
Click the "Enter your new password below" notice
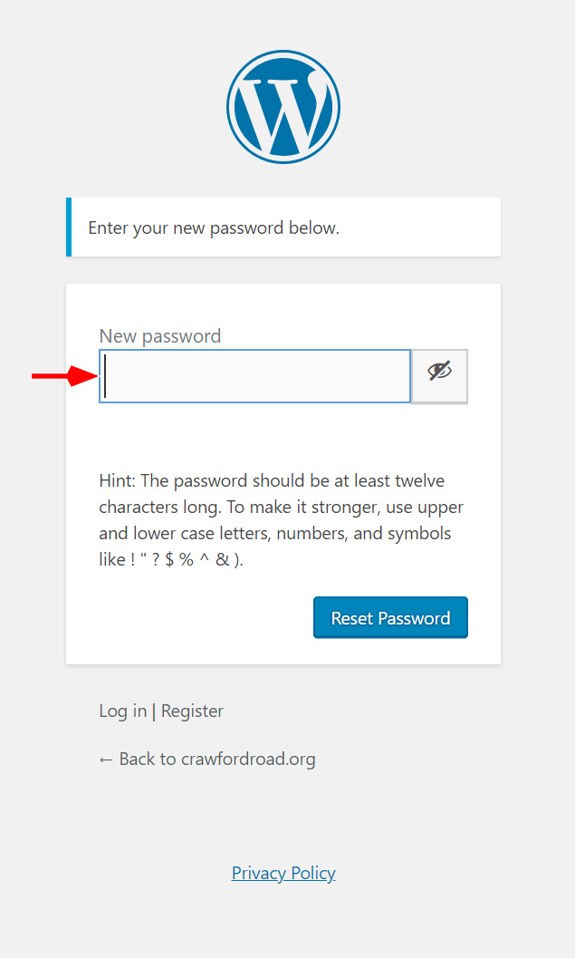pos(214,227)
